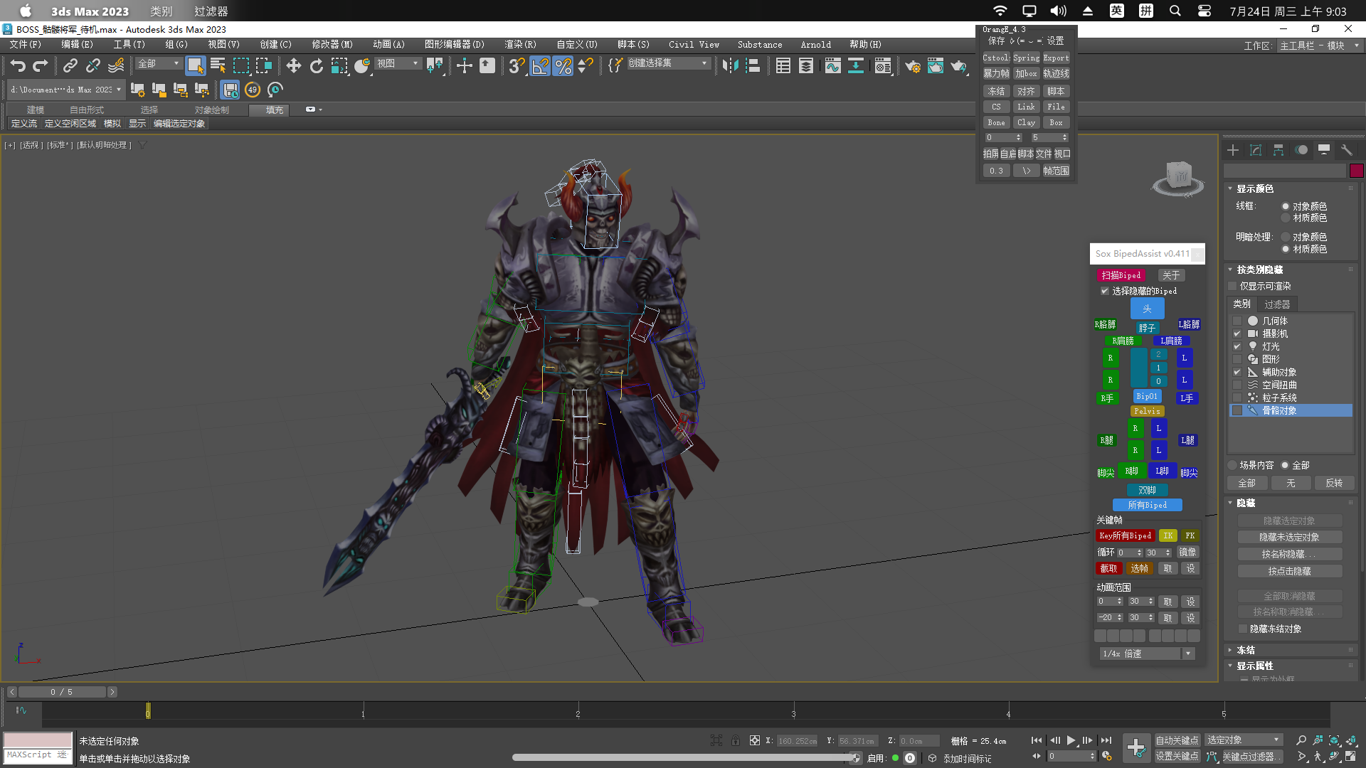
Task: Toggle the 摄影机 hide category checkbox
Action: 1237,334
